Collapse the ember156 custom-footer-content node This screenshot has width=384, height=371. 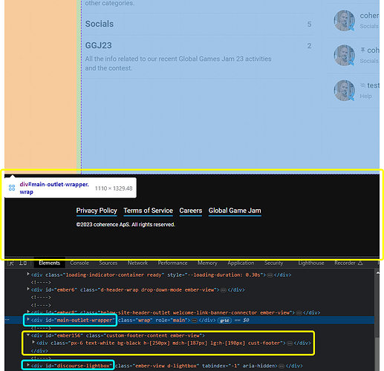[x=28, y=335]
